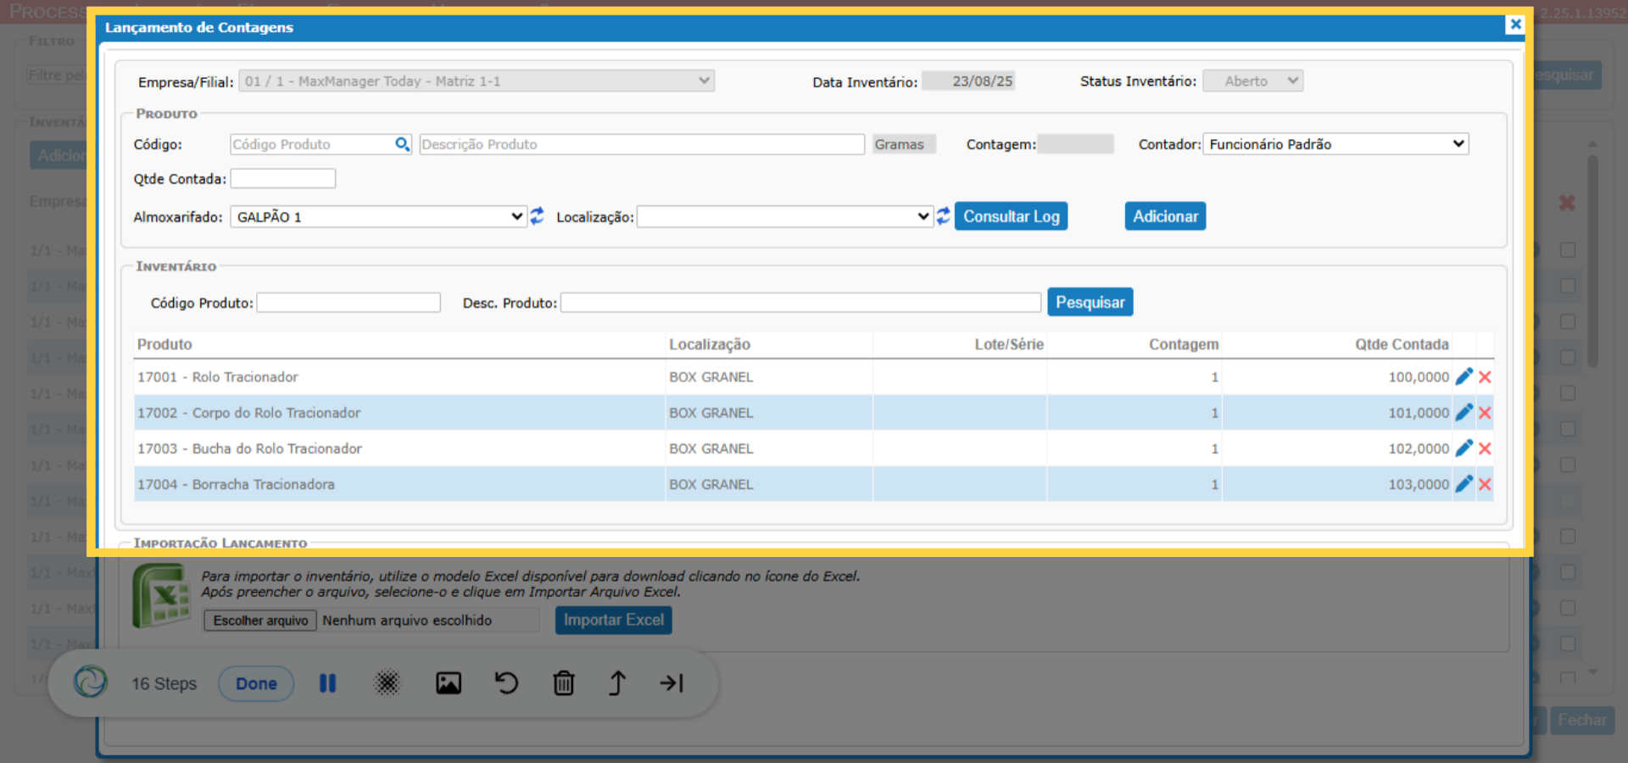Viewport: 1628px width, 763px height.
Task: Open the Empresa/Filial dropdown
Action: [x=477, y=81]
